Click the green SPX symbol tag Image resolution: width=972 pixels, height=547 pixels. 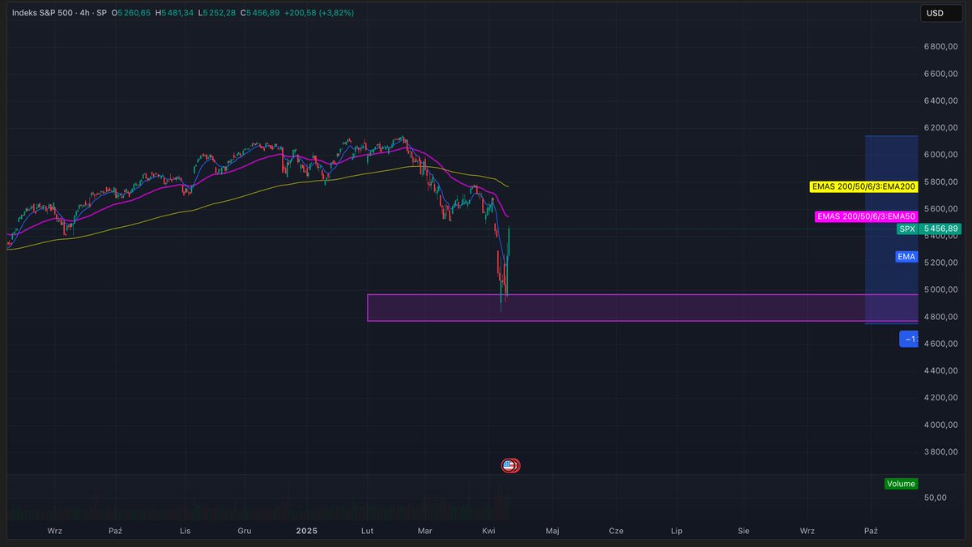pyautogui.click(x=906, y=229)
